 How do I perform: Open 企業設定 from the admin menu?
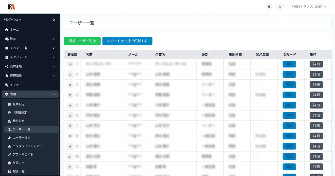[24, 104]
